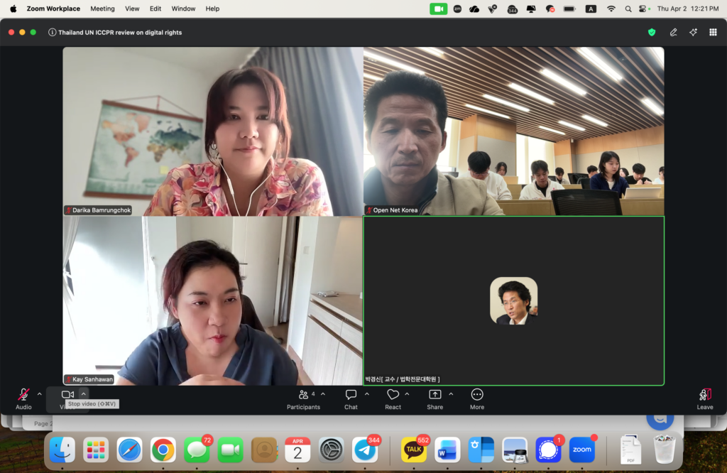Stop video with the camera button

67,394
